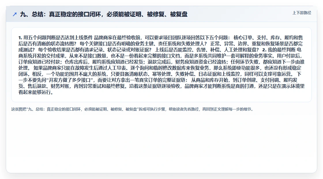Select the 上下游路径 label at top right
The image size is (323, 179).
click(302, 13)
